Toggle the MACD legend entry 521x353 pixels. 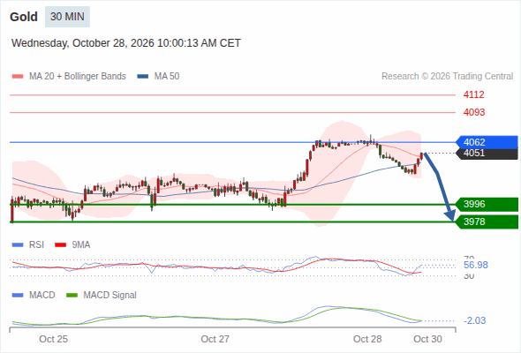coord(34,296)
